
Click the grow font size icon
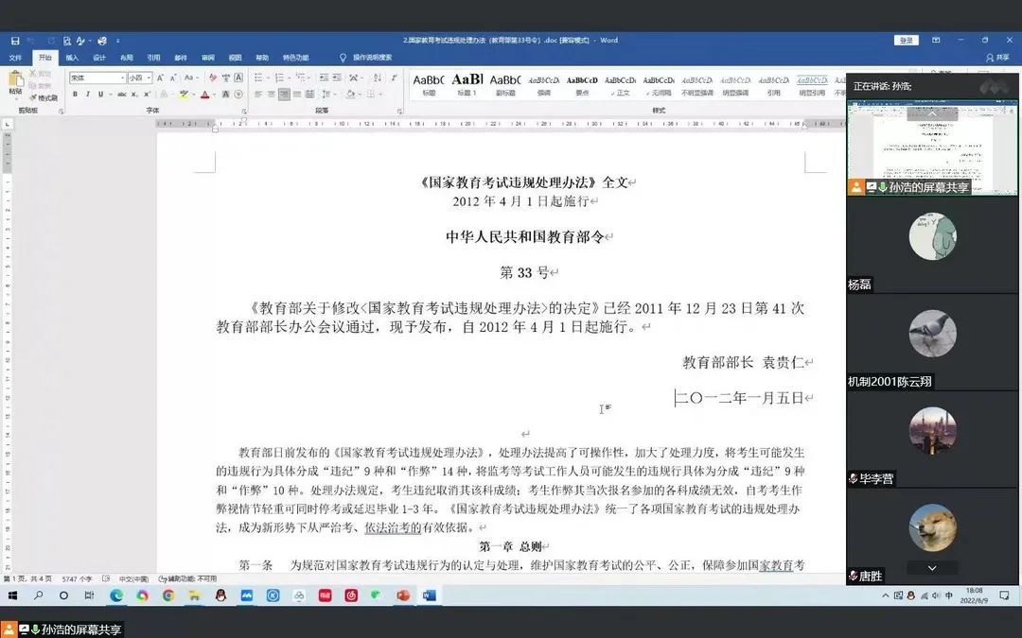coord(160,78)
